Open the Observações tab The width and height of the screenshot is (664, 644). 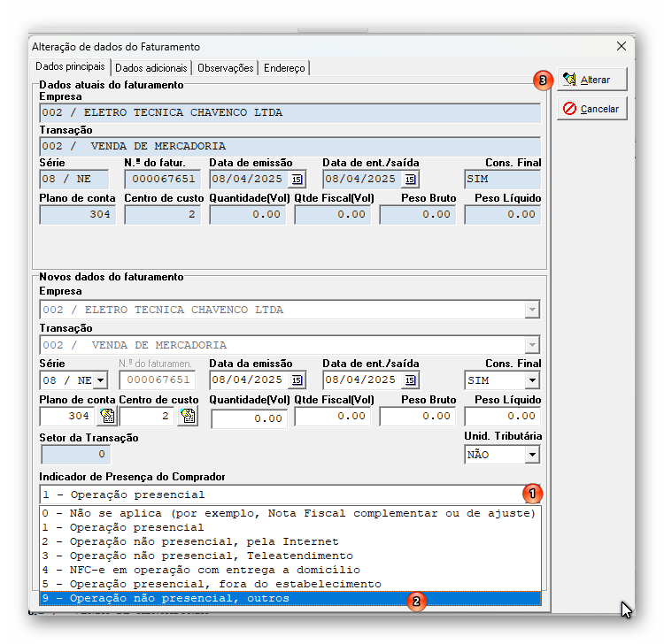225,68
